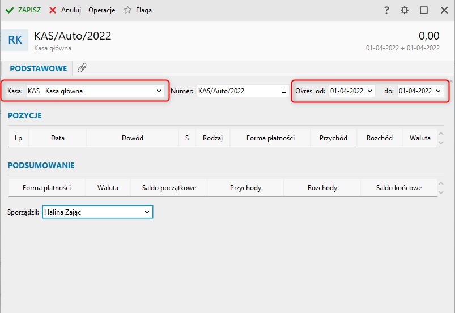The height and width of the screenshot is (313, 455).
Task: Expand the Sporządził dropdown
Action: coord(147,212)
